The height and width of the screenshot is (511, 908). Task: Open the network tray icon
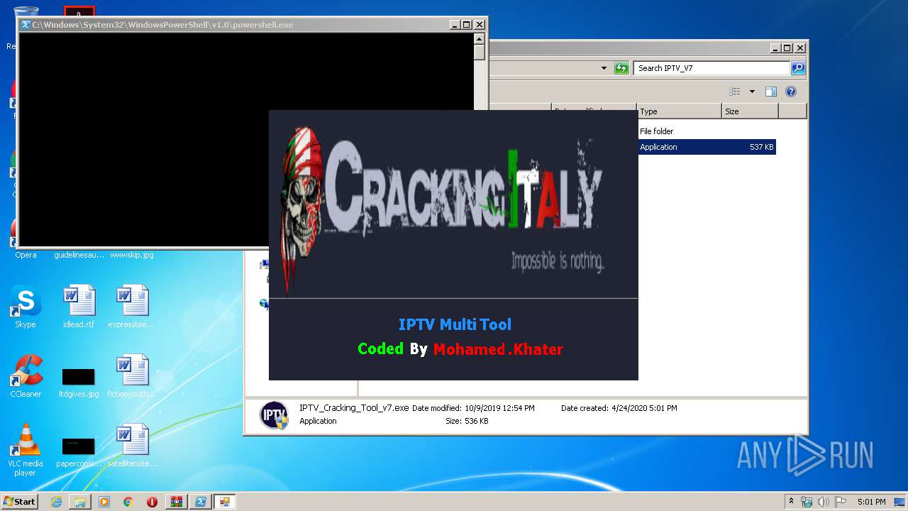point(807,502)
